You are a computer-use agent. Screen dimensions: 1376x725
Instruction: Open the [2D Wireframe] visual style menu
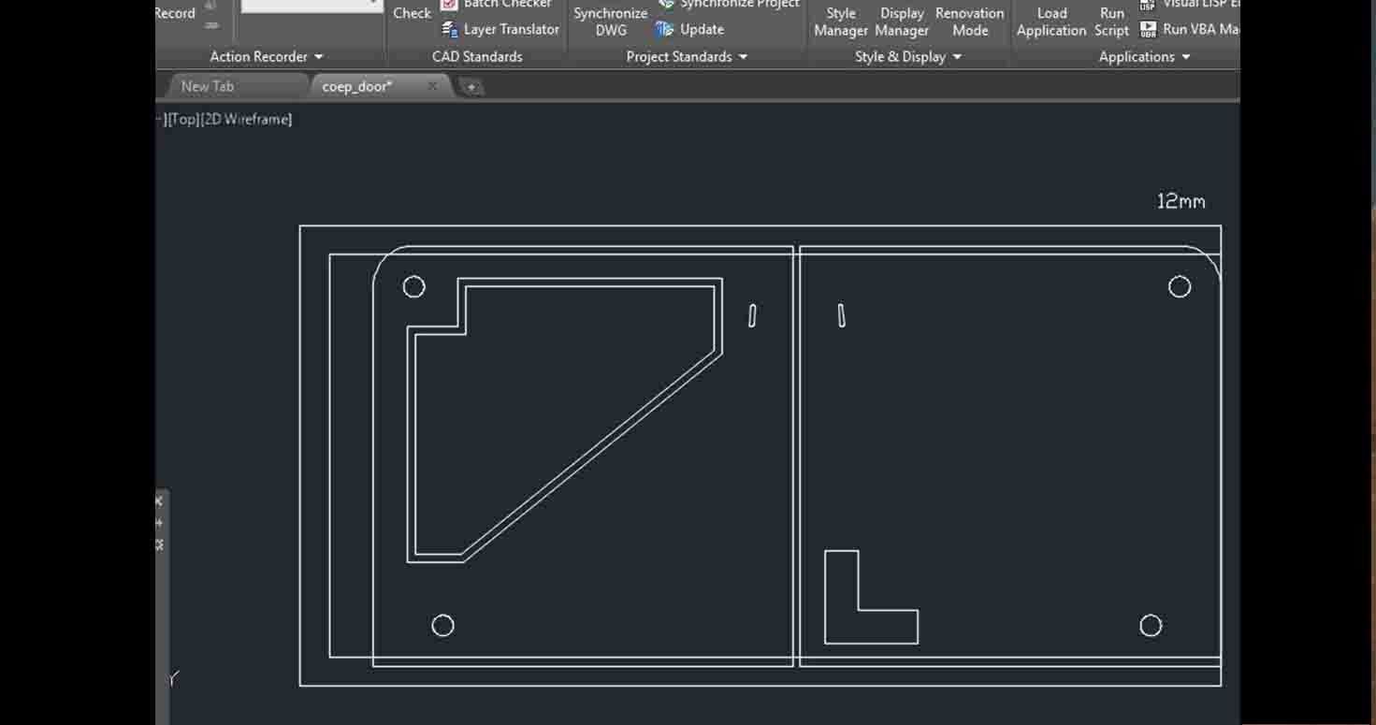(x=246, y=120)
